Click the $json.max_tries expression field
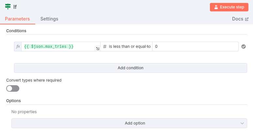This screenshot has width=253, height=133. 59,47
